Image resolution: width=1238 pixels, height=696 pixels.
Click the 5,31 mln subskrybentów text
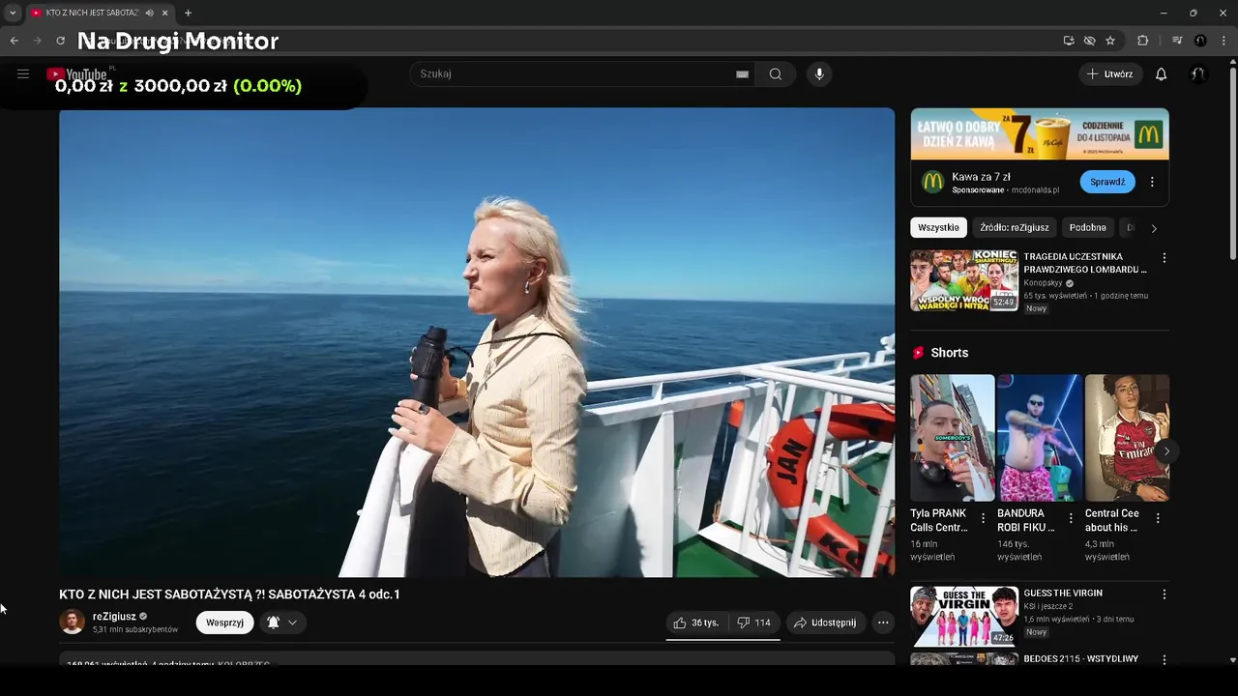[x=135, y=629]
